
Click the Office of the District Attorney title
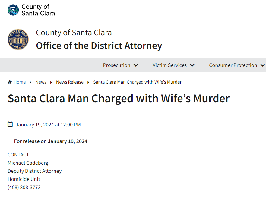point(99,46)
